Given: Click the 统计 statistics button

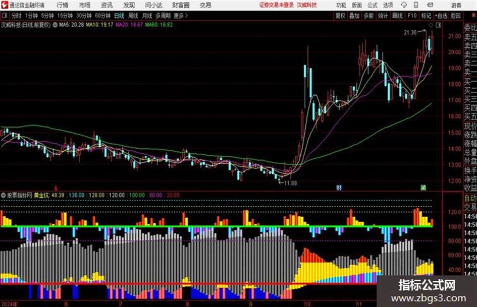Looking at the screenshot, I should coord(383,16).
